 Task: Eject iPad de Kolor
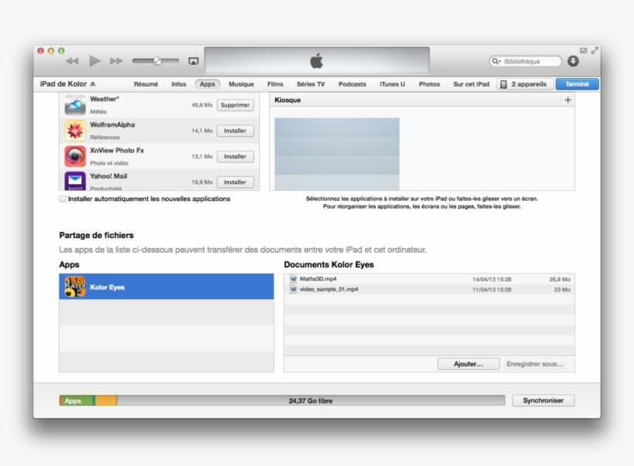pyautogui.click(x=93, y=83)
